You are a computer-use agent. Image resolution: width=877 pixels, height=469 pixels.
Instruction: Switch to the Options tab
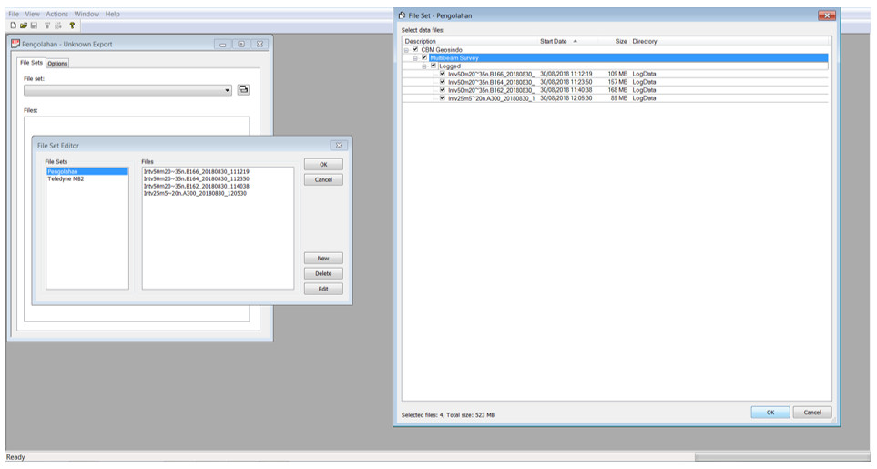(x=57, y=64)
